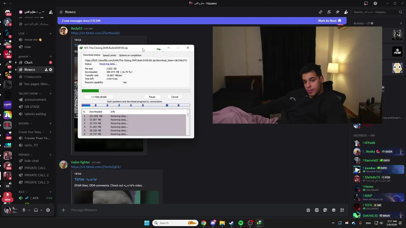Join the 'move me' voice channel
Image resolution: width=406 pixels, height=228 pixels.
tap(35, 40)
